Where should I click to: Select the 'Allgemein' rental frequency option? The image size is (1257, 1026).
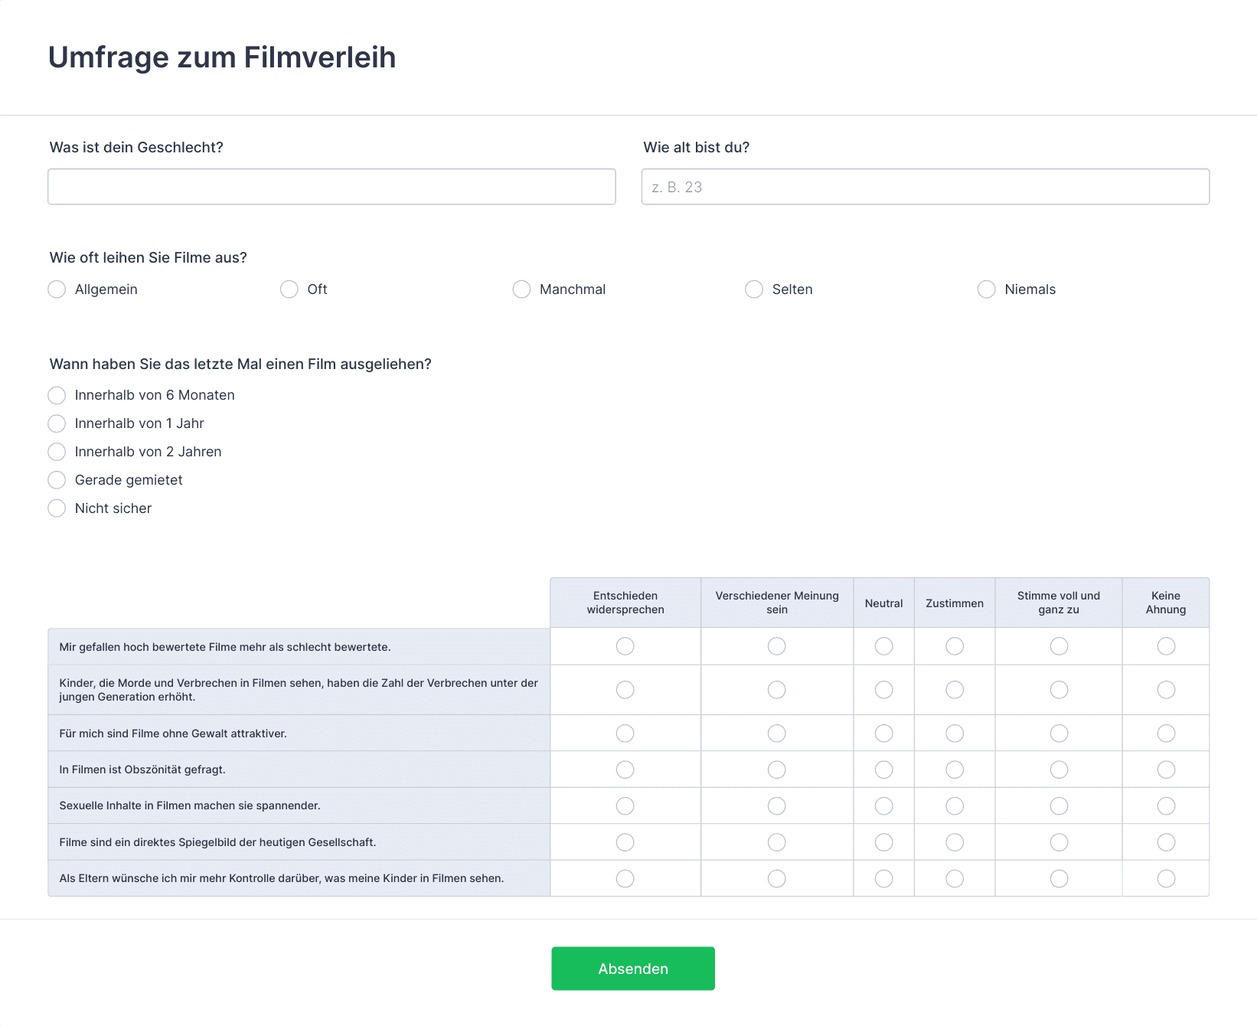pyautogui.click(x=57, y=289)
